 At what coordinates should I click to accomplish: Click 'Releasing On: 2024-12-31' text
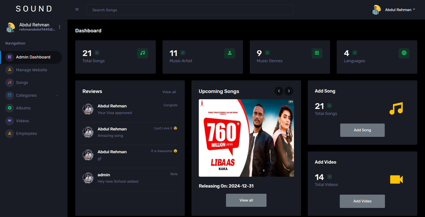click(x=226, y=186)
